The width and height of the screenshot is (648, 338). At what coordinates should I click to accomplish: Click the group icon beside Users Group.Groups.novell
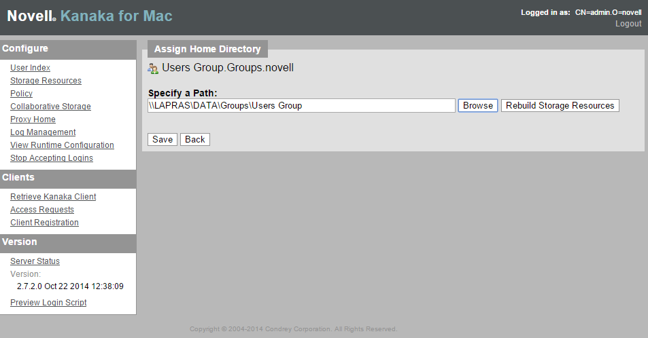[x=153, y=69]
